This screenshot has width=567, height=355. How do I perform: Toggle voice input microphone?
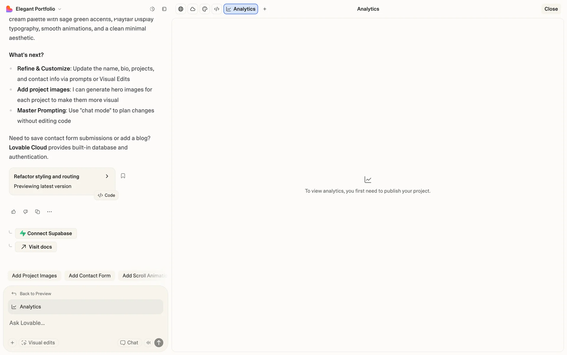(x=148, y=343)
